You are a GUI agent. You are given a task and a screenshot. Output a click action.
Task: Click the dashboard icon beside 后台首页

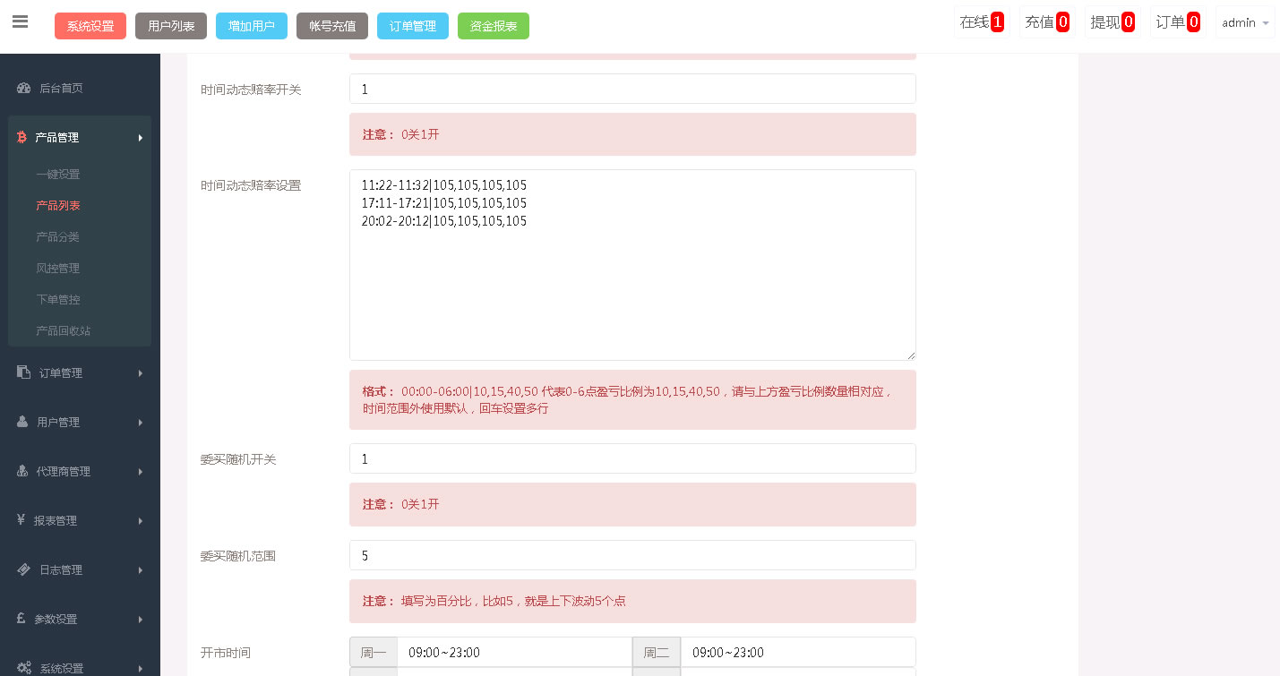tap(24, 89)
